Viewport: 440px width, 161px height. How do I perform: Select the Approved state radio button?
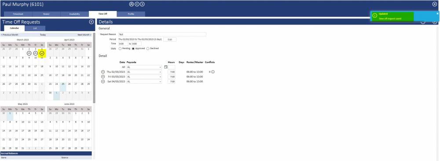pos(133,48)
